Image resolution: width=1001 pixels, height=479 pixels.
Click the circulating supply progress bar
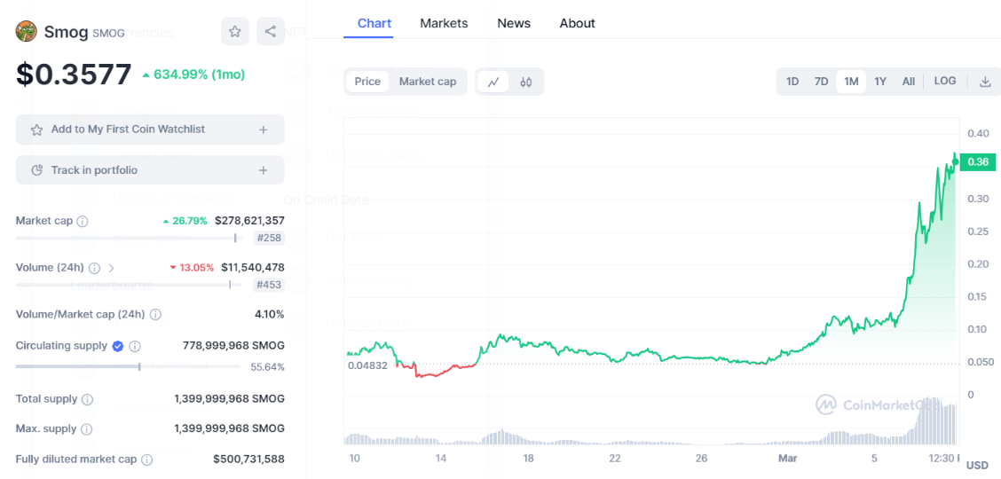pyautogui.click(x=124, y=366)
